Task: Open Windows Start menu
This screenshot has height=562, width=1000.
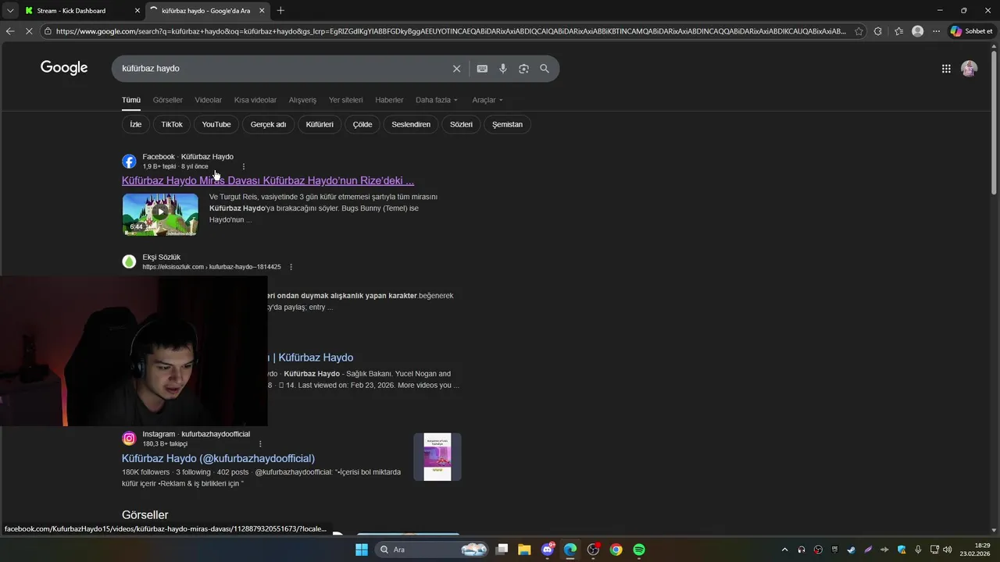Action: [x=361, y=550]
